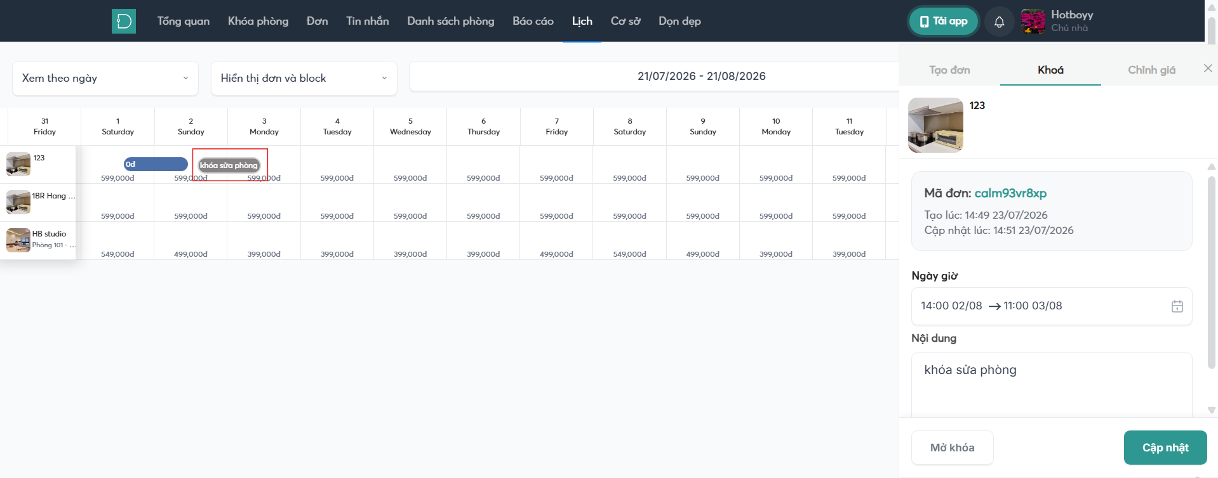Open the notification bell
Viewport: 1218px width, 478px height.
pos(999,22)
